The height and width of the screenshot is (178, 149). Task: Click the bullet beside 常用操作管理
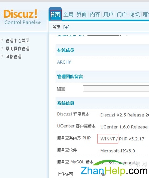(x=2, y=48)
